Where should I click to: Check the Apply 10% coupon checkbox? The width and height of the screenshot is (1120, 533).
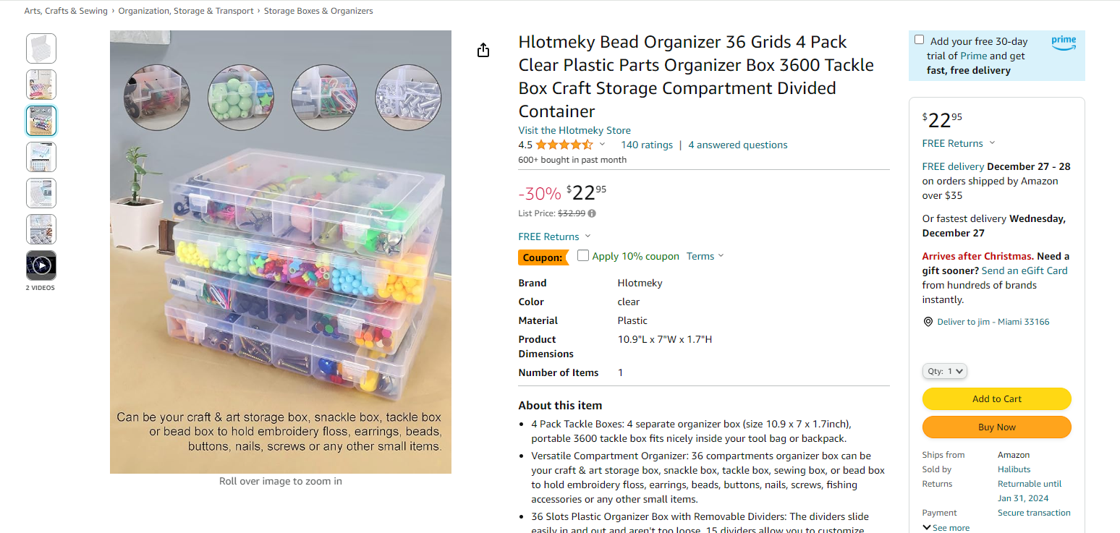pyautogui.click(x=583, y=255)
